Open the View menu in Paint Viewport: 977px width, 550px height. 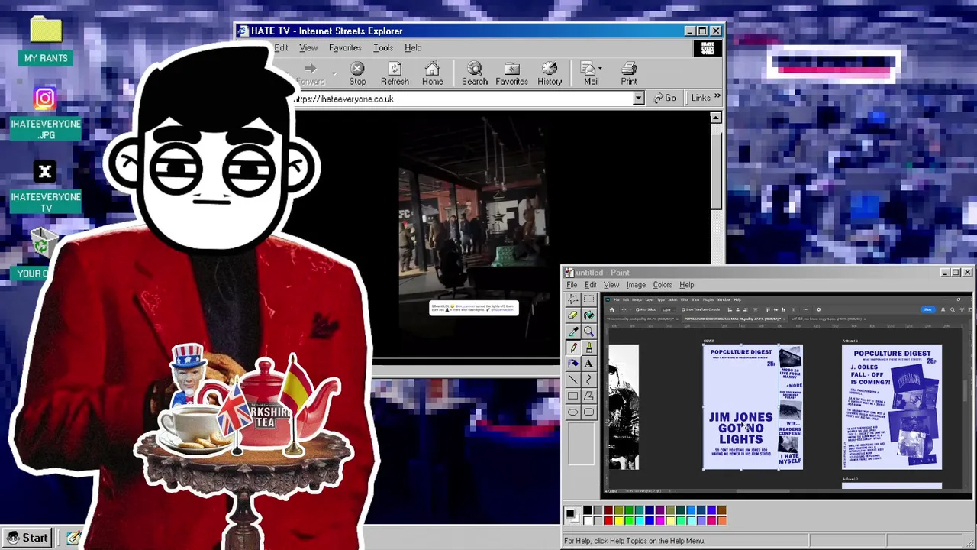point(611,285)
